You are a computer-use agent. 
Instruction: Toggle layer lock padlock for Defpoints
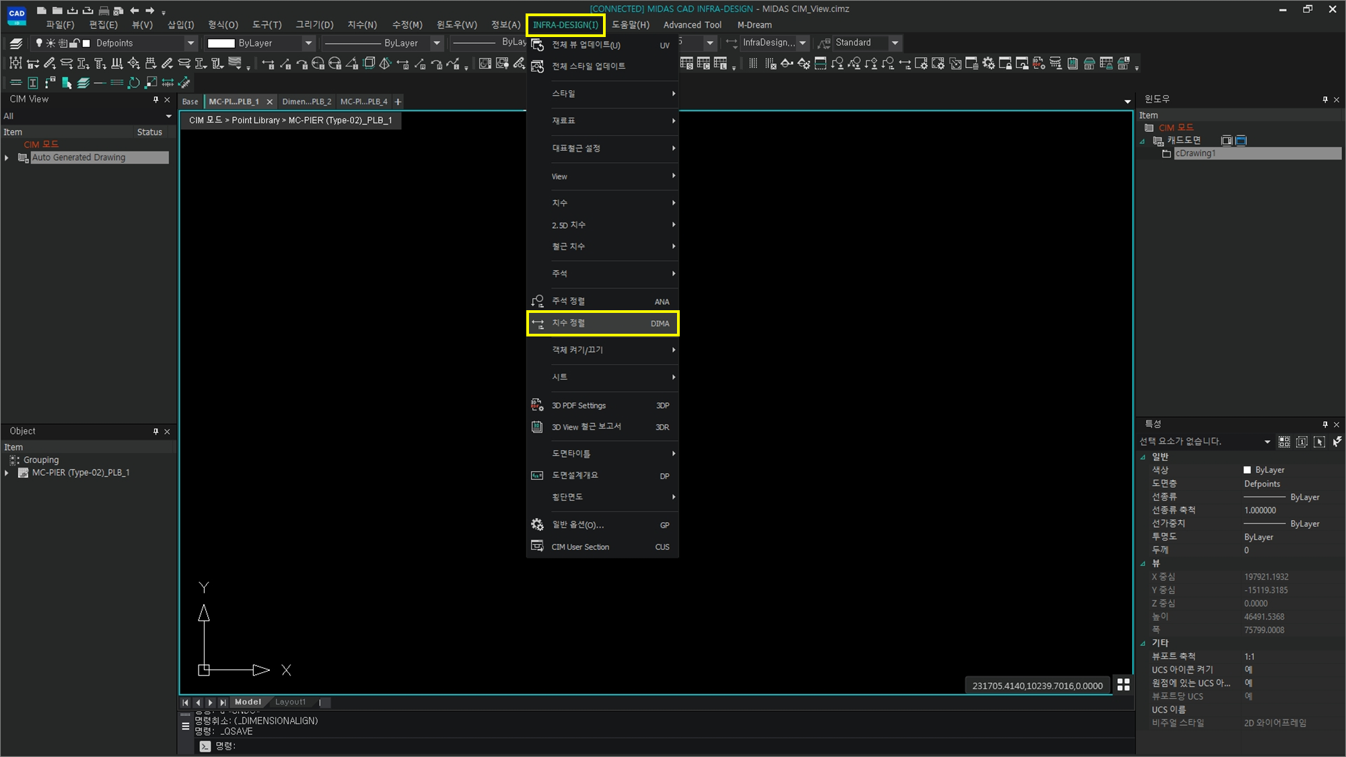[x=75, y=43]
